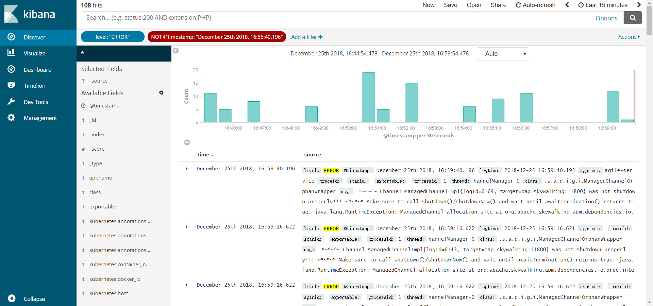Screen dimensions: 653x306
Task: Expand the 16:59:40.196 log row
Action: pyautogui.click(x=186, y=169)
